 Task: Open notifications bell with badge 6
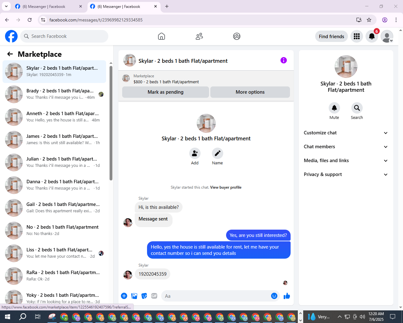372,36
